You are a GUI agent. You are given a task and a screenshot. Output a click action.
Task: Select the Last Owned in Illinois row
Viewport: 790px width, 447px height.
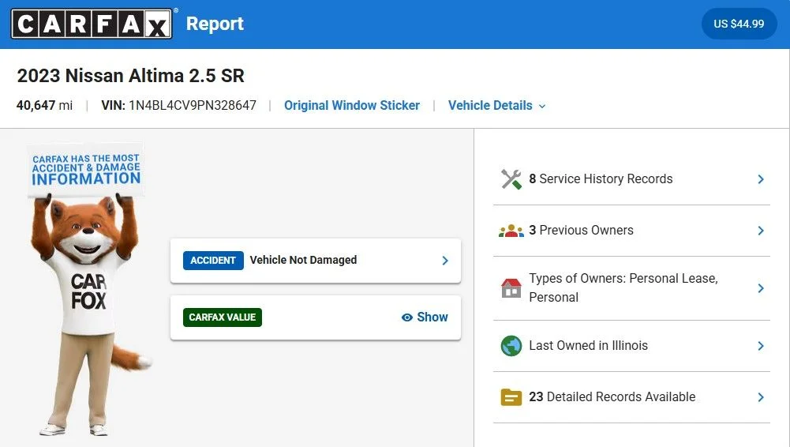(x=632, y=346)
